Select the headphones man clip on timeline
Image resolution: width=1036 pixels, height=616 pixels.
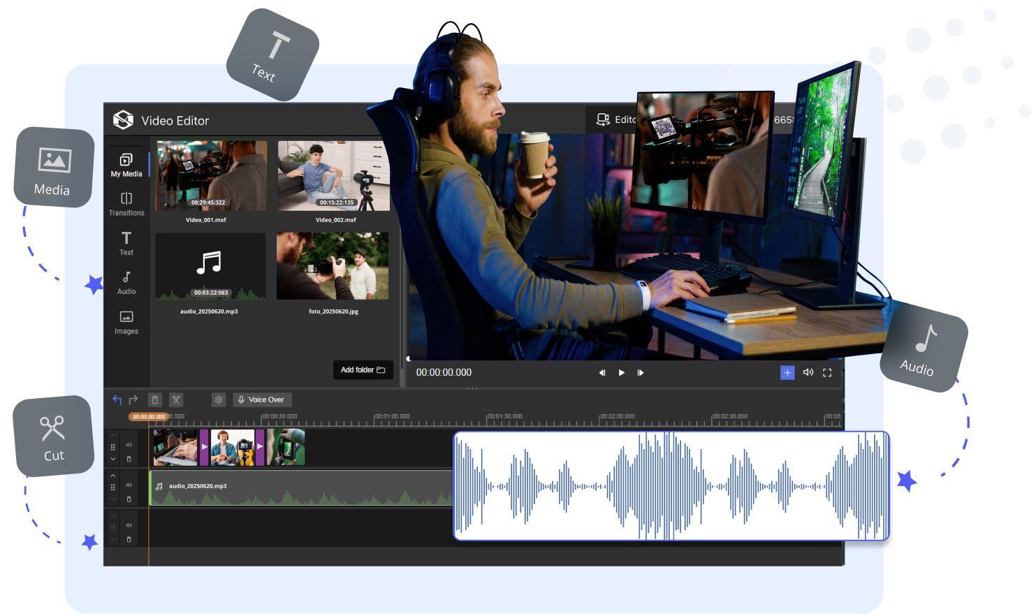233,448
